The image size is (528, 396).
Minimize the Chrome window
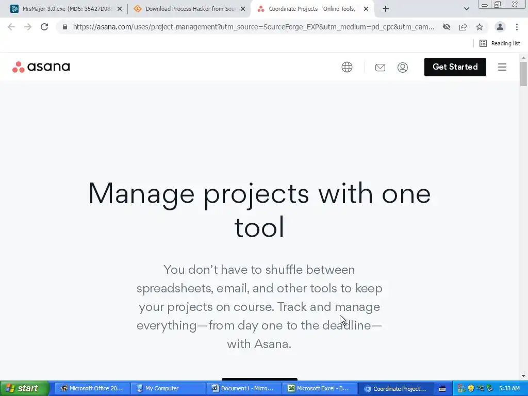[x=485, y=5]
